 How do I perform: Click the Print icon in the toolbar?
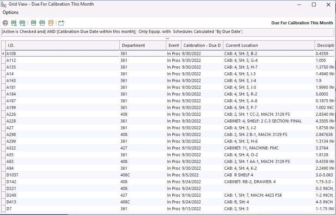(5, 23)
